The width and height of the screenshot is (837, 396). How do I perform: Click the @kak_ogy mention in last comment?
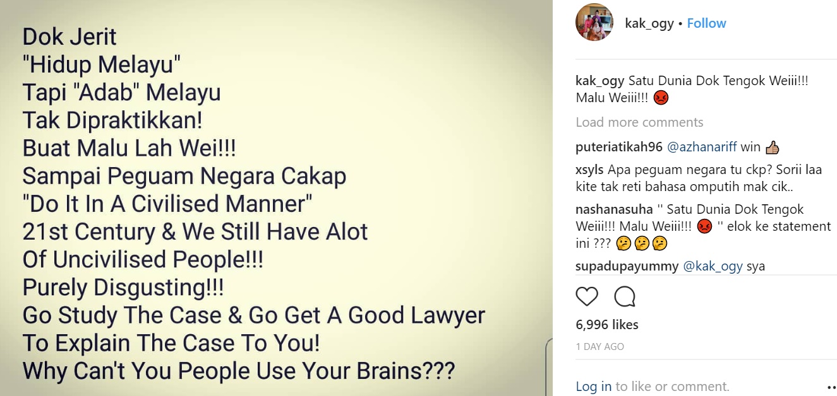(713, 266)
